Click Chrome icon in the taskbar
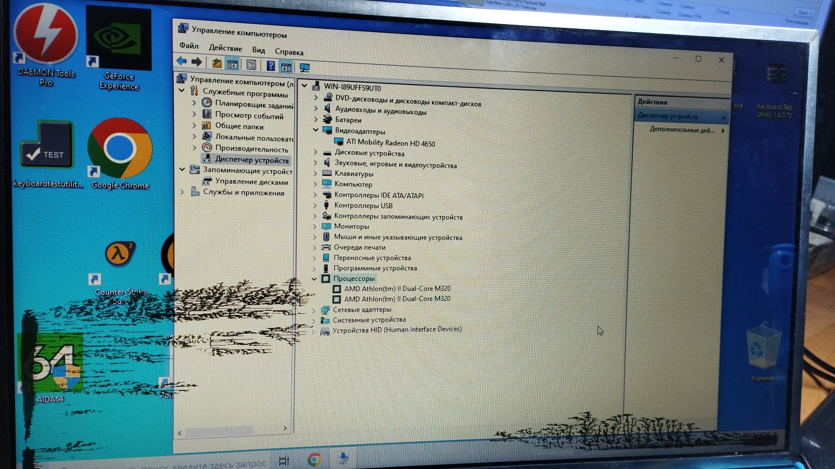Image resolution: width=835 pixels, height=469 pixels. click(x=314, y=459)
